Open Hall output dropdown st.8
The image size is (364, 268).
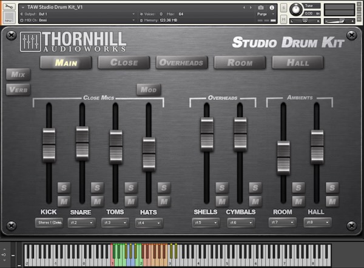pos(317,223)
